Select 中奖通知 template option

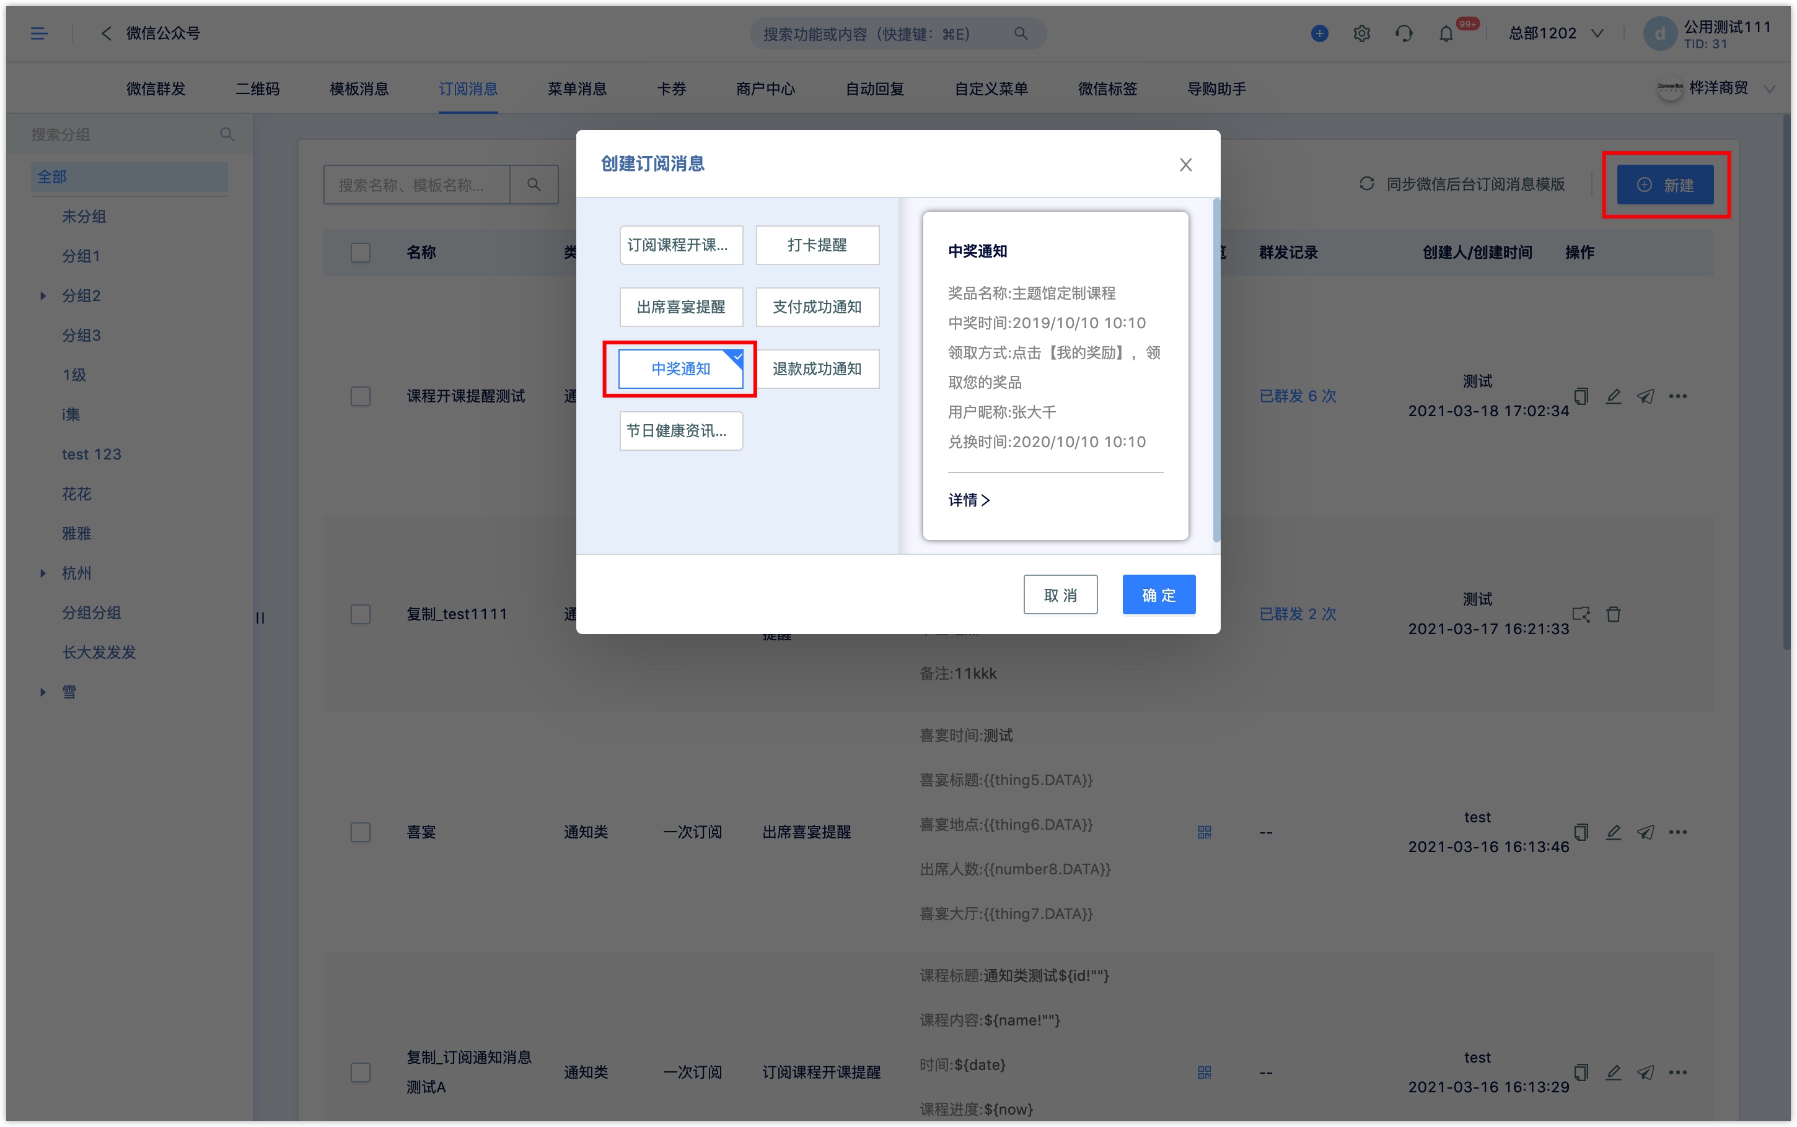pyautogui.click(x=681, y=368)
